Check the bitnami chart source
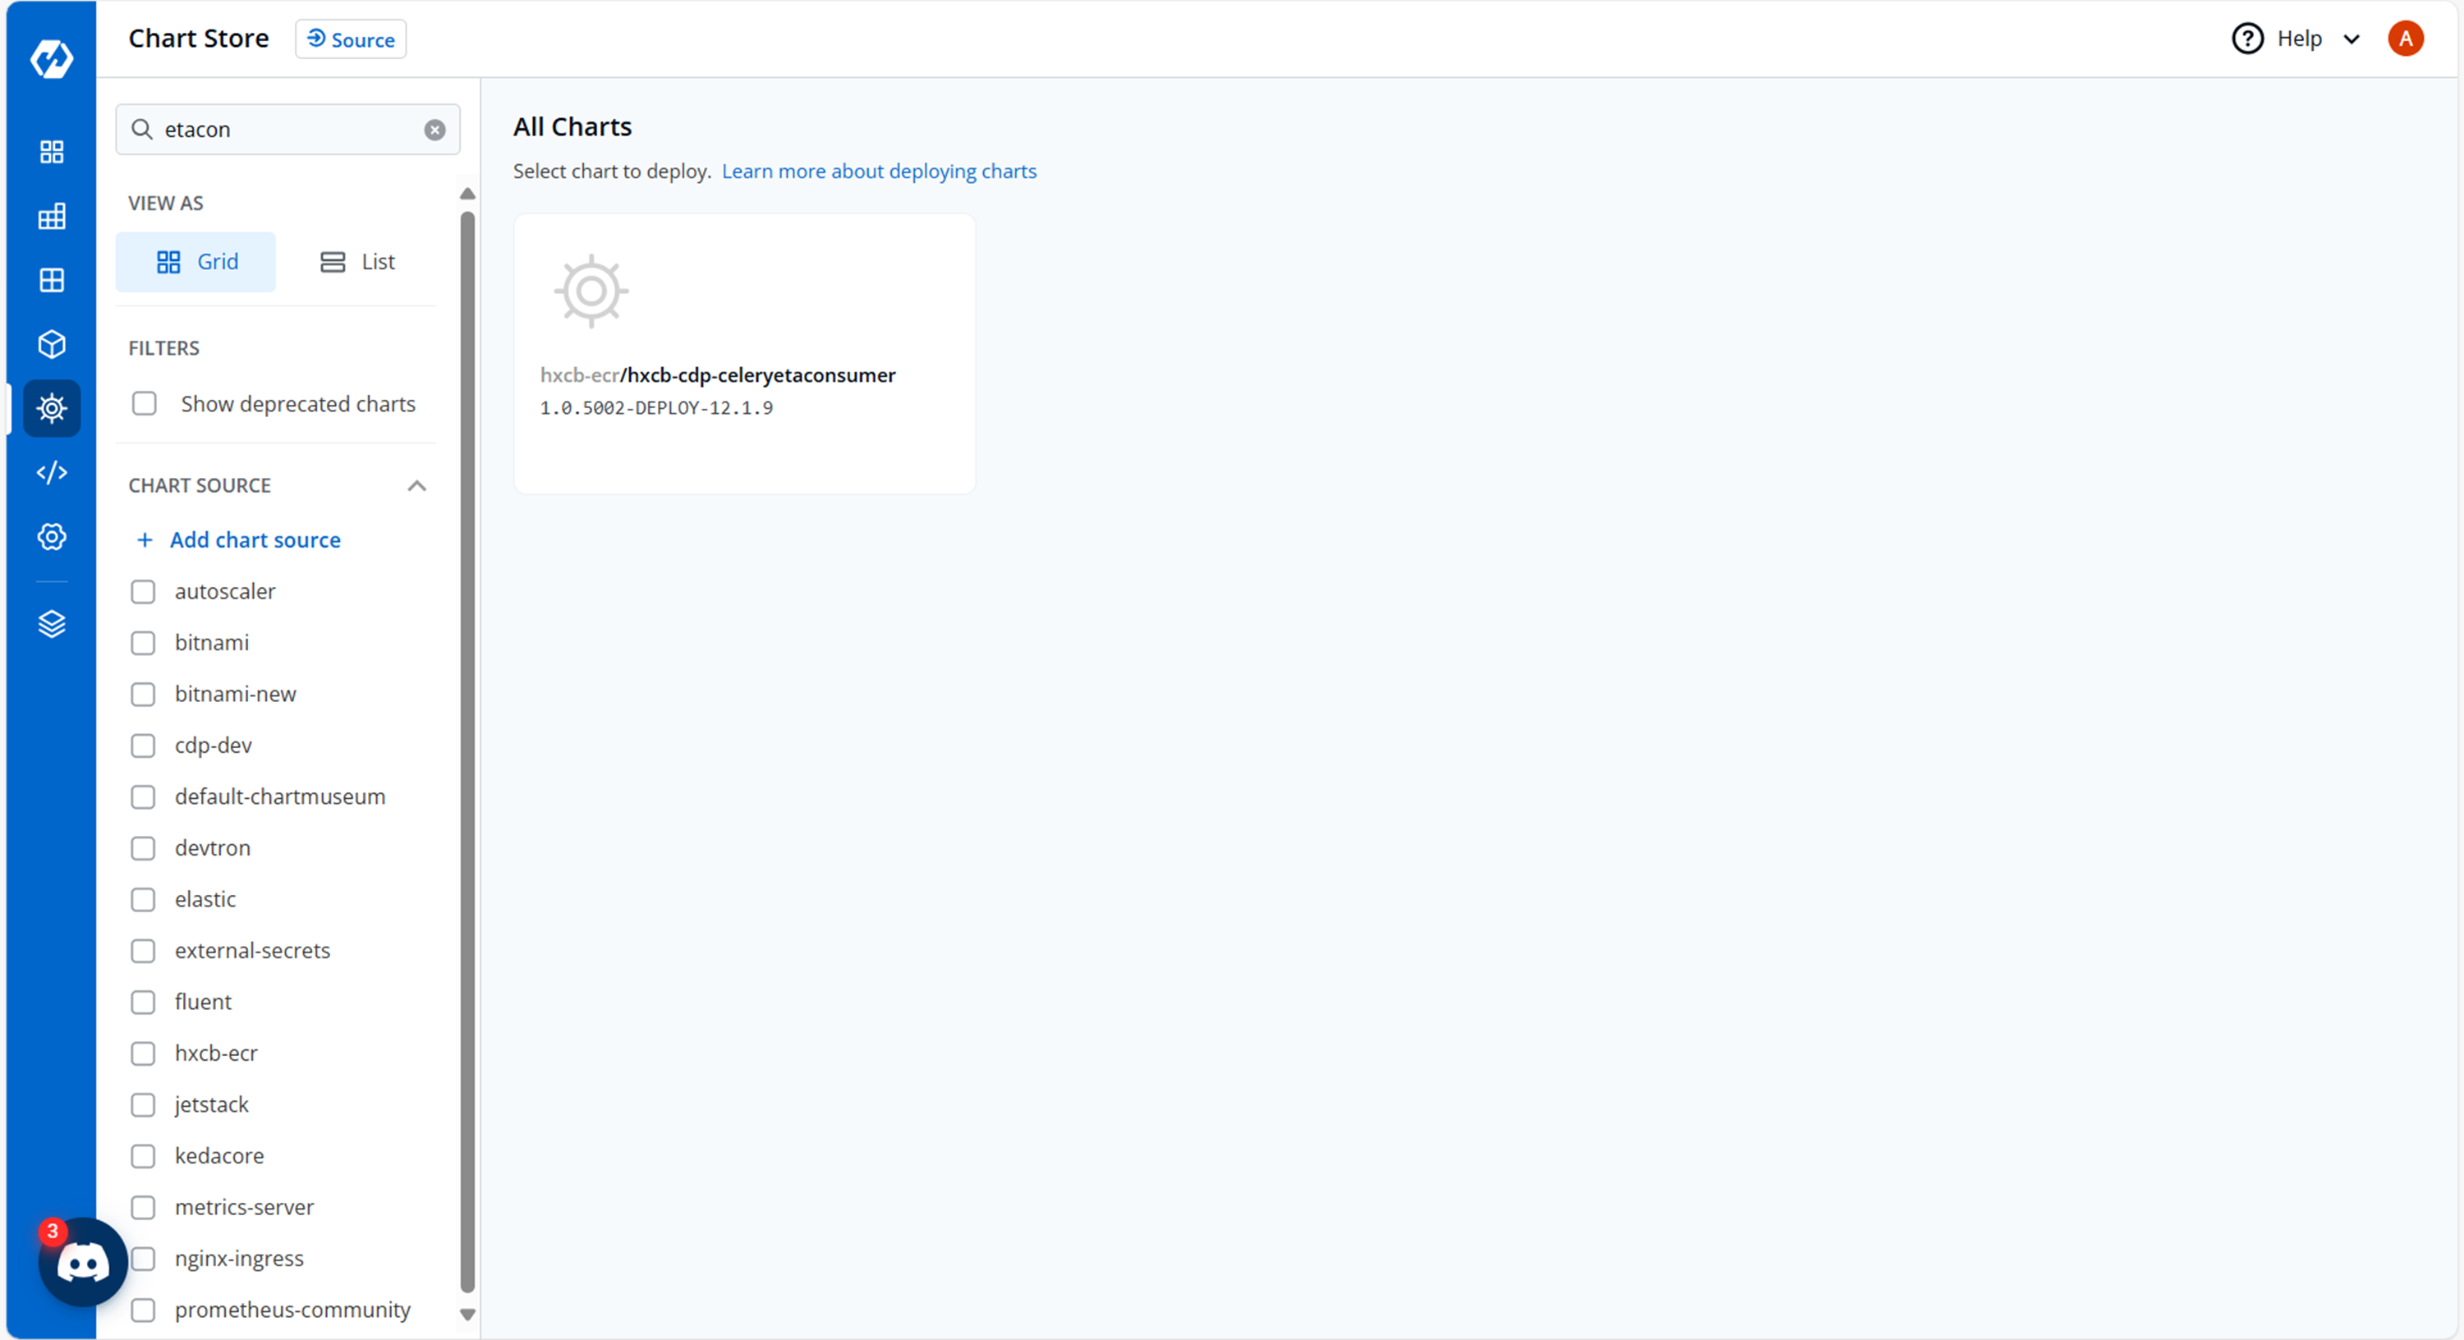This screenshot has width=2464, height=1340. (144, 643)
